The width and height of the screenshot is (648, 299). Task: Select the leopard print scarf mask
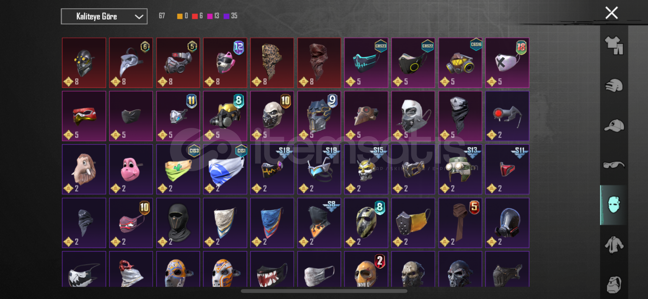[x=272, y=63]
